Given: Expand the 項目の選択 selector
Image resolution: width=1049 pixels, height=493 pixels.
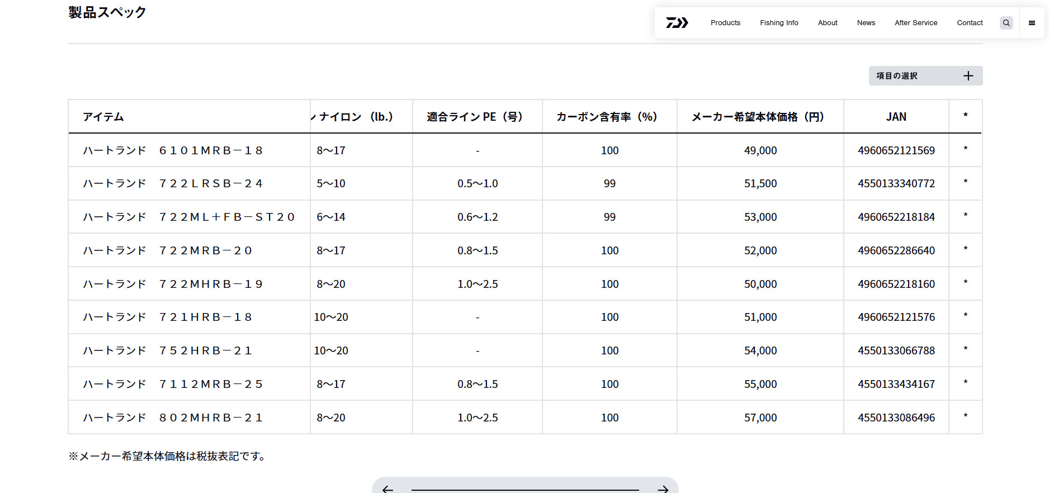Looking at the screenshot, I should pos(925,76).
